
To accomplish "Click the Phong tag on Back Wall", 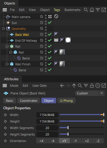I will [x=56, y=34].
